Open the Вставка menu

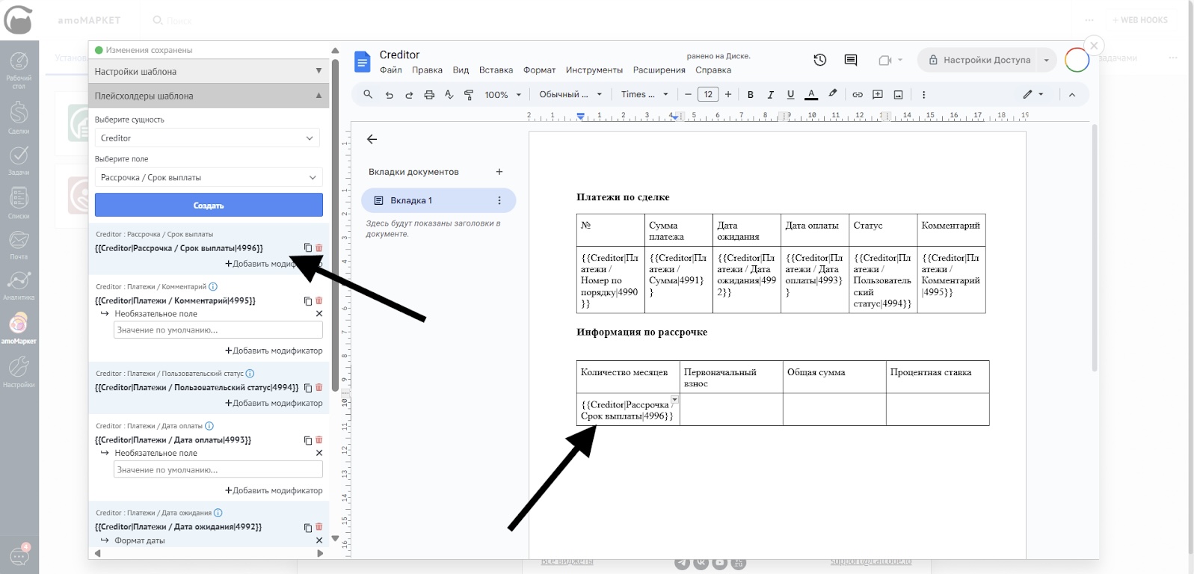(496, 70)
